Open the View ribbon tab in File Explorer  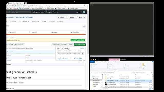[106, 62]
